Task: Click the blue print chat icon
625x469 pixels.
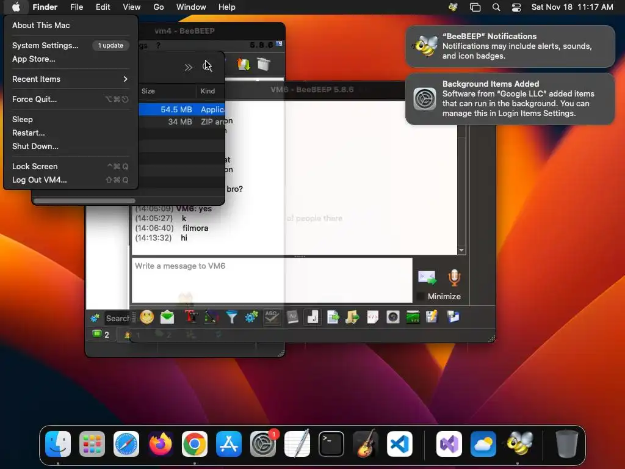Action: (453, 317)
